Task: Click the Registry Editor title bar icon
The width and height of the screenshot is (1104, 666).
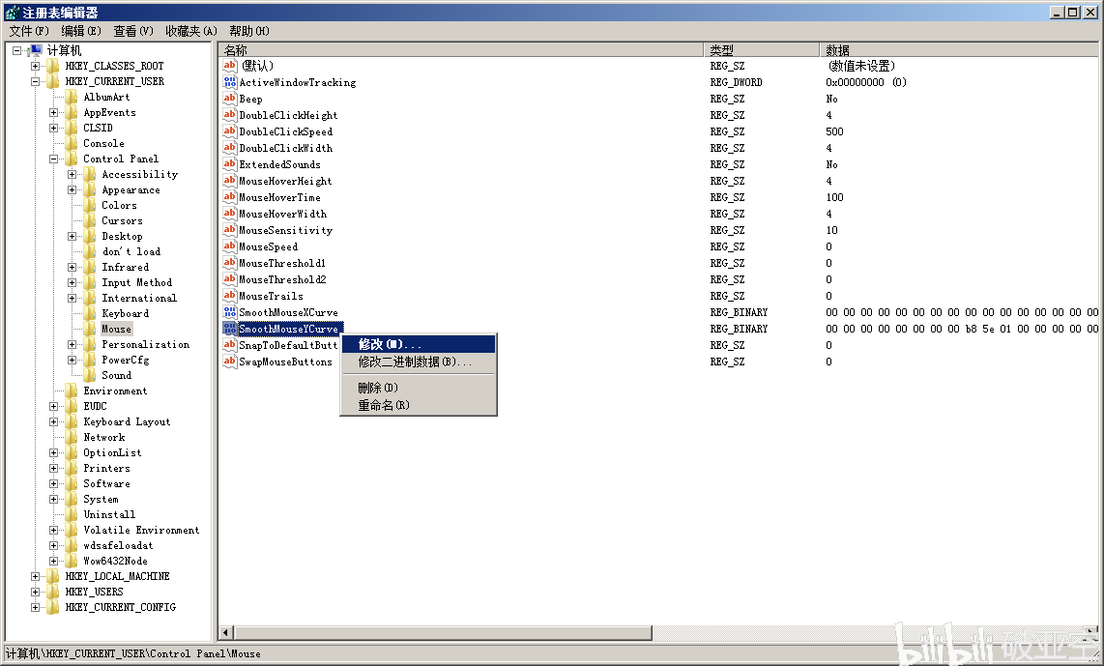Action: point(12,12)
